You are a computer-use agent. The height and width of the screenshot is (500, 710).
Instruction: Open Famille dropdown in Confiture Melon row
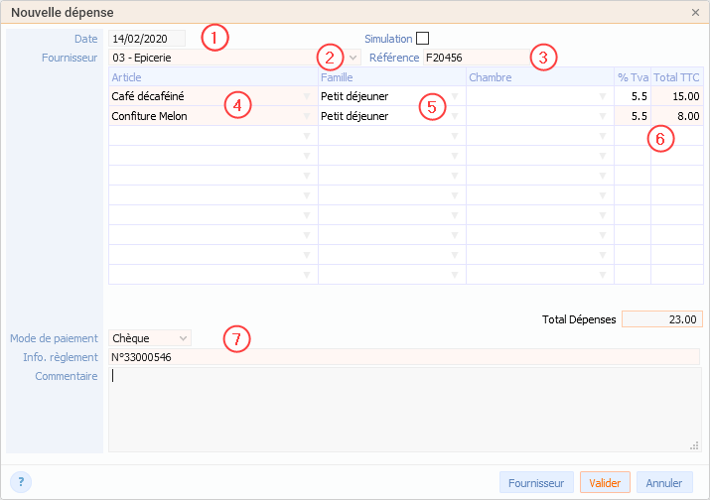click(x=456, y=116)
